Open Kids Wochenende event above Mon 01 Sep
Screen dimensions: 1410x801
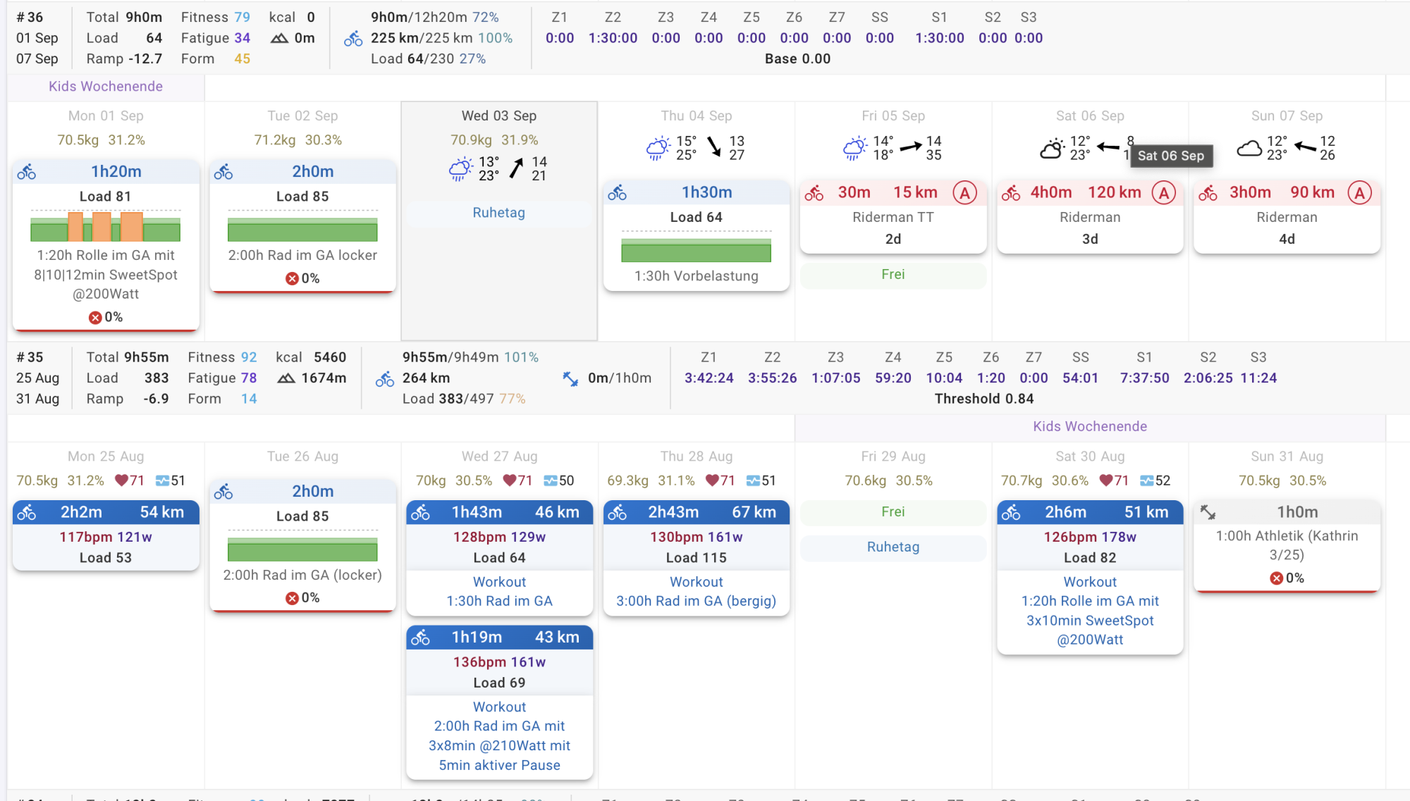click(106, 87)
